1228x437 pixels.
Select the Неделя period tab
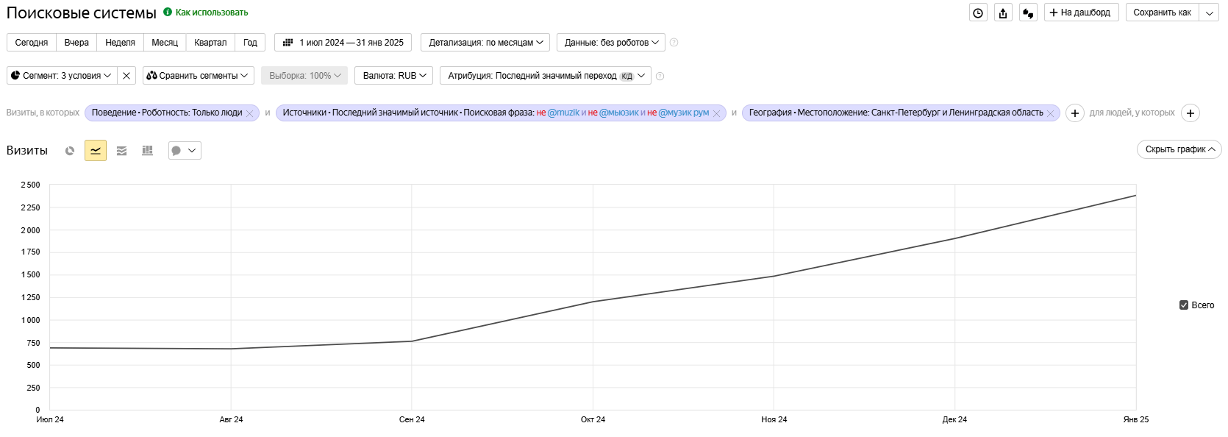click(x=120, y=43)
